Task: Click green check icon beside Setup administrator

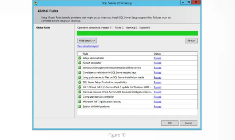Action: coord(79,58)
